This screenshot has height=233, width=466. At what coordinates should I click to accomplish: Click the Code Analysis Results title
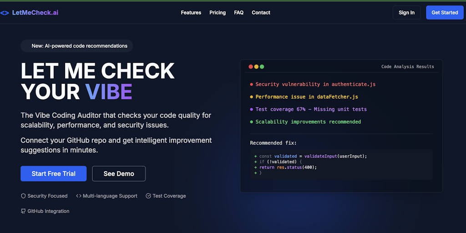coord(407,66)
